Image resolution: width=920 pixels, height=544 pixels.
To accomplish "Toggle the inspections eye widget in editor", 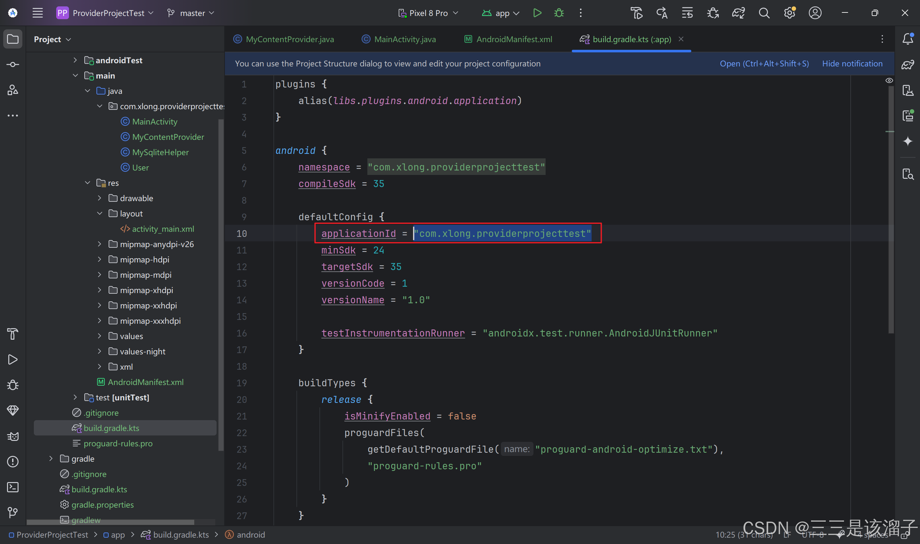I will (x=889, y=80).
